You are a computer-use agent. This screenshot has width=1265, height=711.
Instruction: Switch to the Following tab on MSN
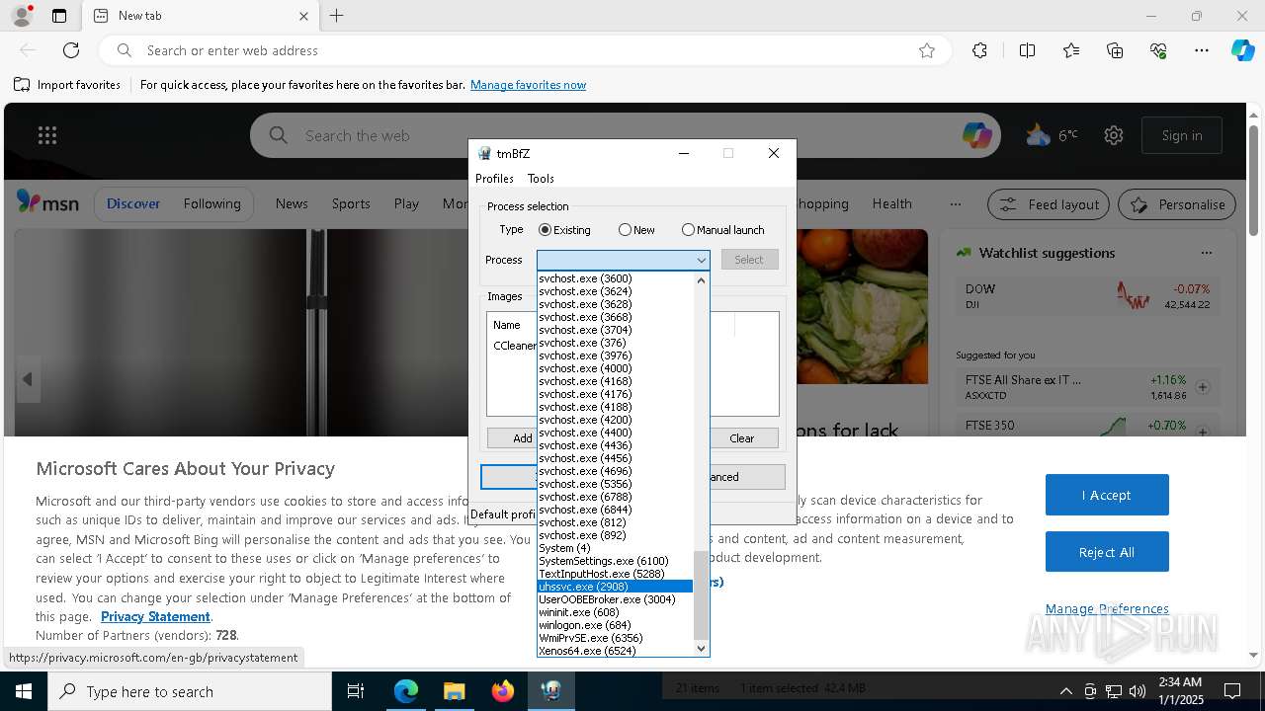coord(211,203)
